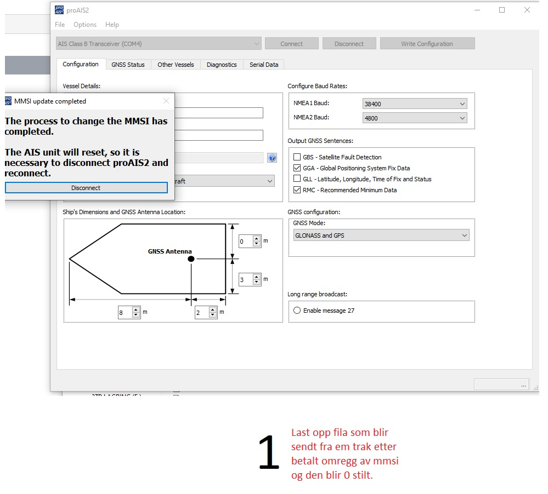Switch to the GNSS Status tab

click(128, 65)
